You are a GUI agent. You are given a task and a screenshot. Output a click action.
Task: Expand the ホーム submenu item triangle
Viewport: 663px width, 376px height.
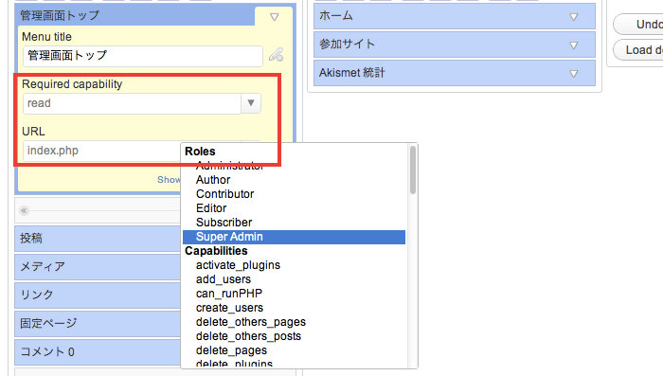pyautogui.click(x=574, y=17)
